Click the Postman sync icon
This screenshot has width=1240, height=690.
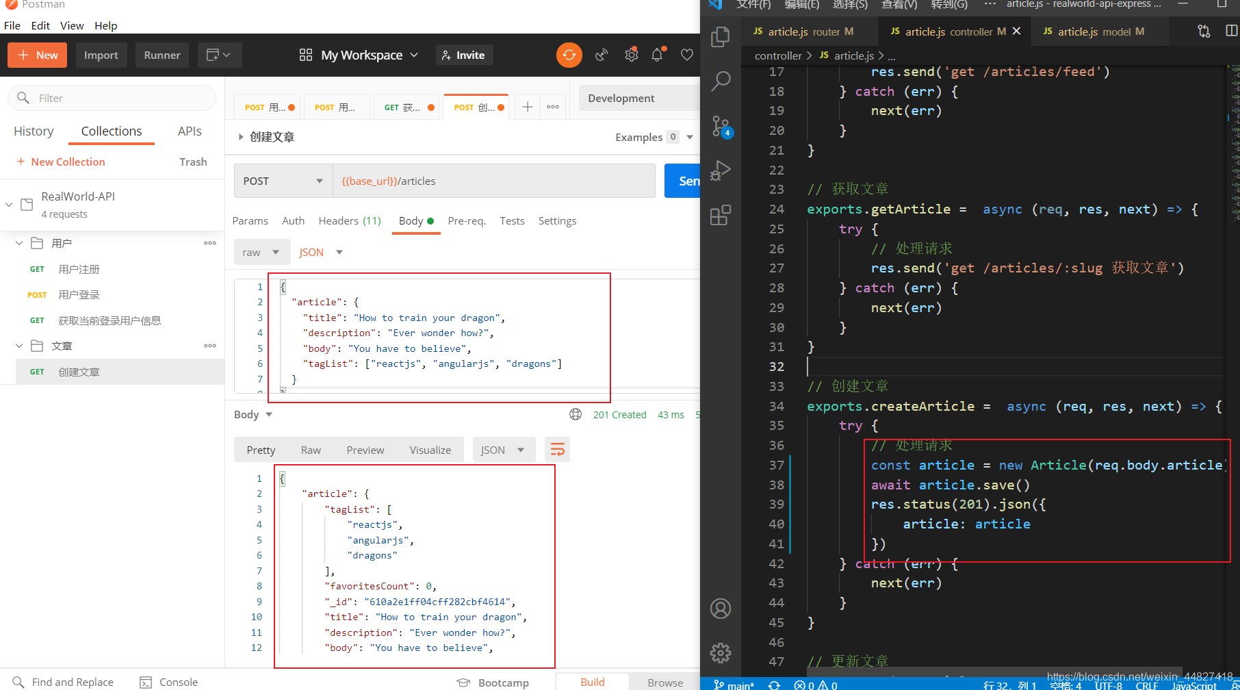point(569,55)
